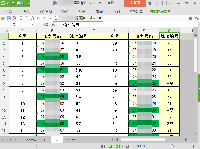Switch to normal view in status bar

(x=103, y=146)
